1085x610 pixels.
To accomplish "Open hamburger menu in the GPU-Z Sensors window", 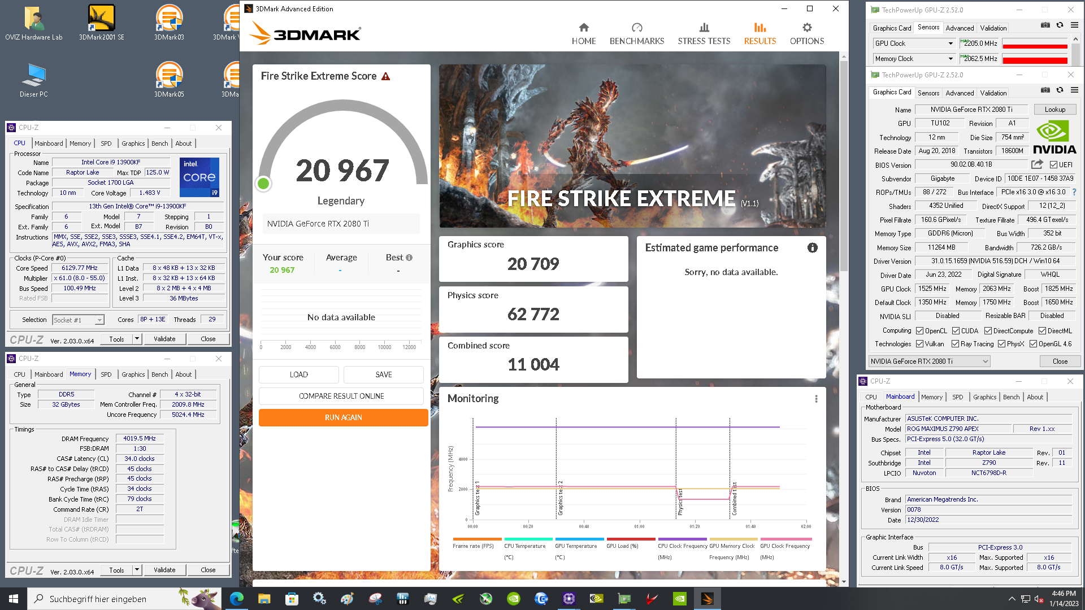I will [x=1074, y=25].
